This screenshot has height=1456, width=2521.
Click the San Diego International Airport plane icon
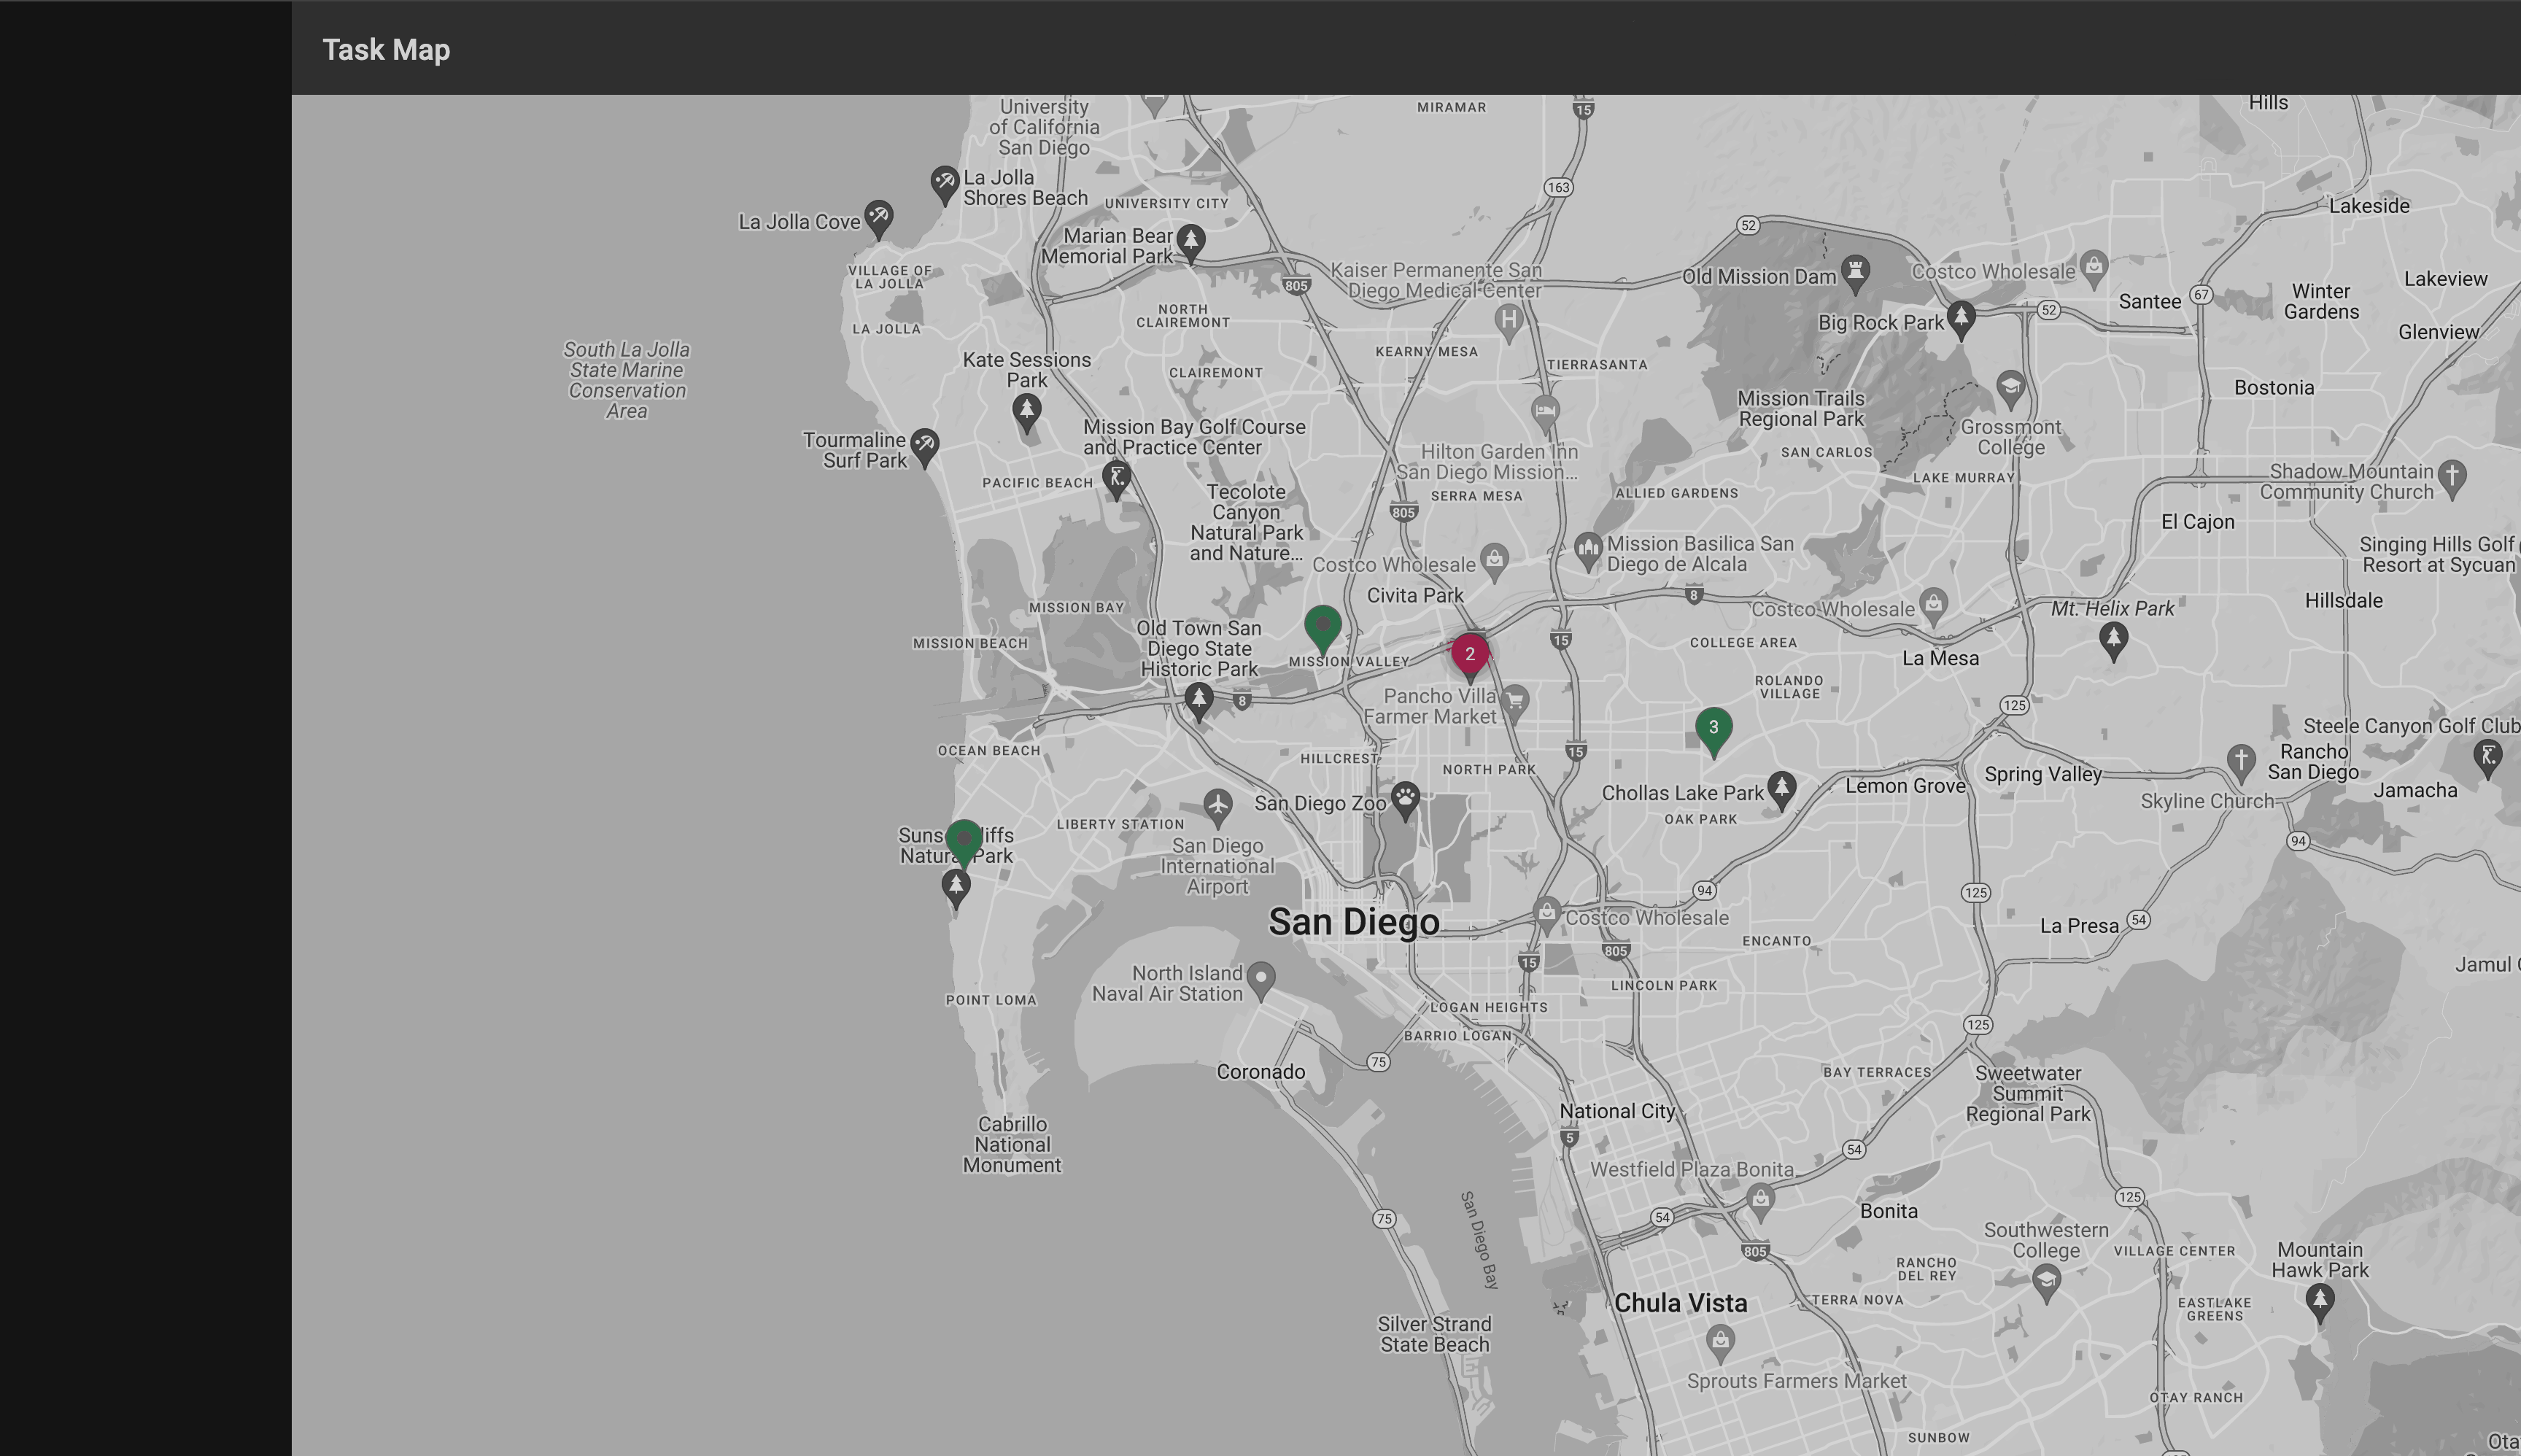pos(1217,805)
